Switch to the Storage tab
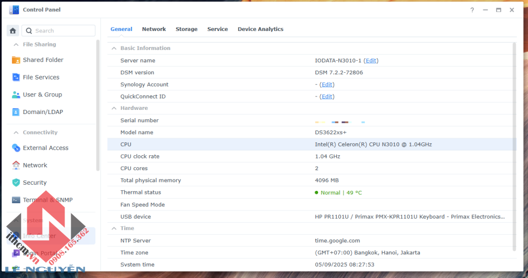Viewport: 528px width, 278px height. click(187, 29)
